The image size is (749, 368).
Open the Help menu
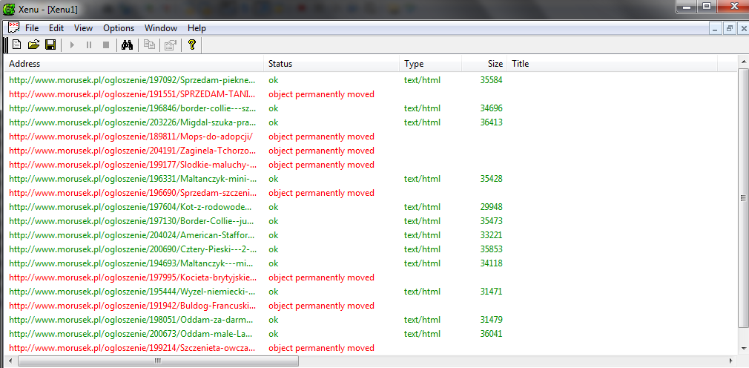click(x=197, y=28)
